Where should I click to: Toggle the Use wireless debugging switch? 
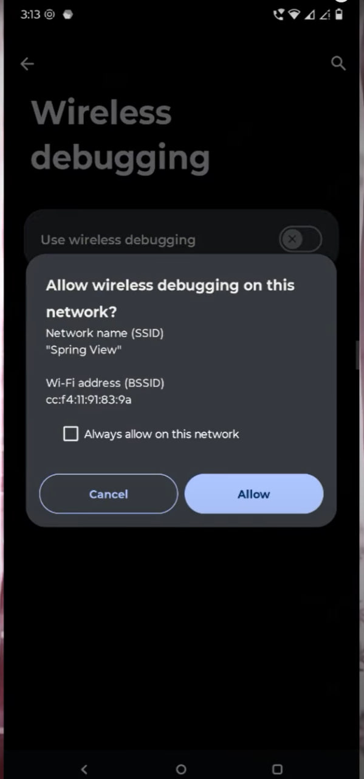[300, 239]
